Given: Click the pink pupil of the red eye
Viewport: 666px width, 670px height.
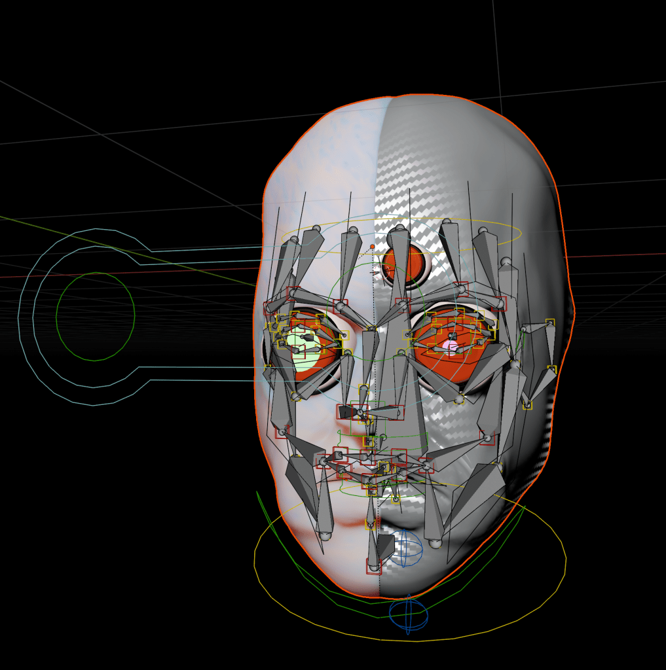Looking at the screenshot, I should point(451,345).
